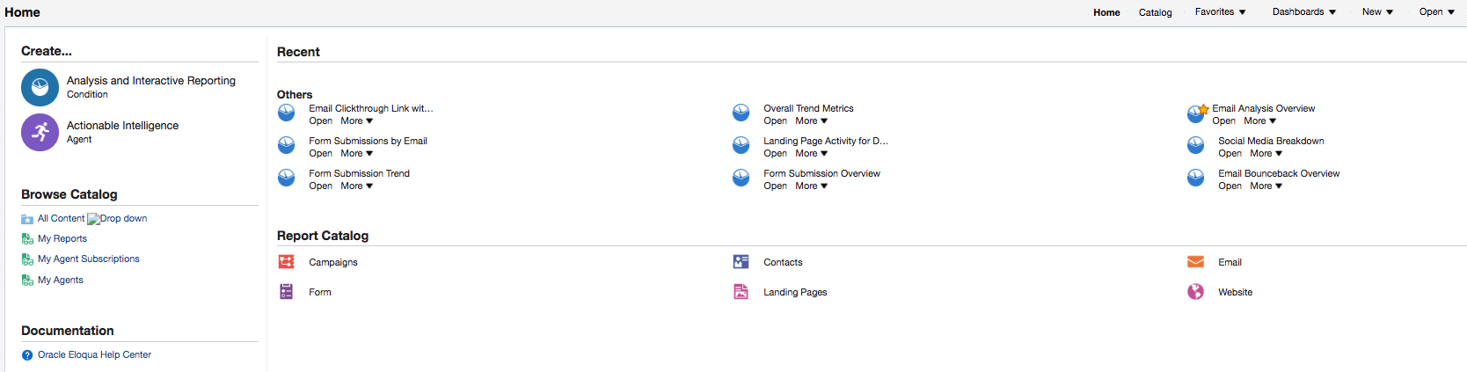Image resolution: width=1467 pixels, height=372 pixels.
Task: Expand More under Form Submission Trend
Action: coord(357,186)
